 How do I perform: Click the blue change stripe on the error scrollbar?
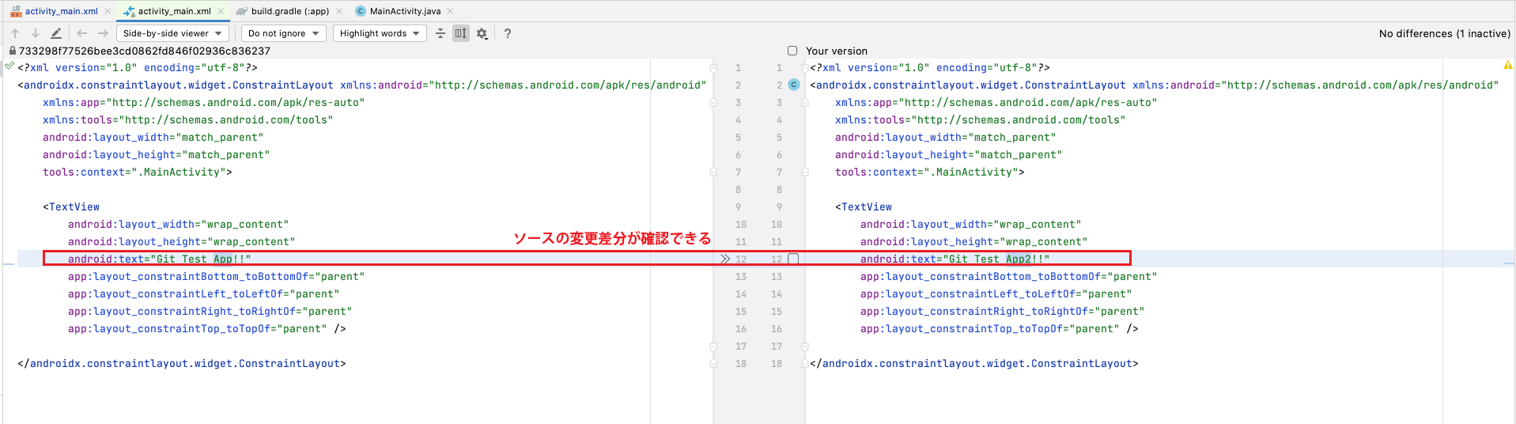pyautogui.click(x=1509, y=263)
